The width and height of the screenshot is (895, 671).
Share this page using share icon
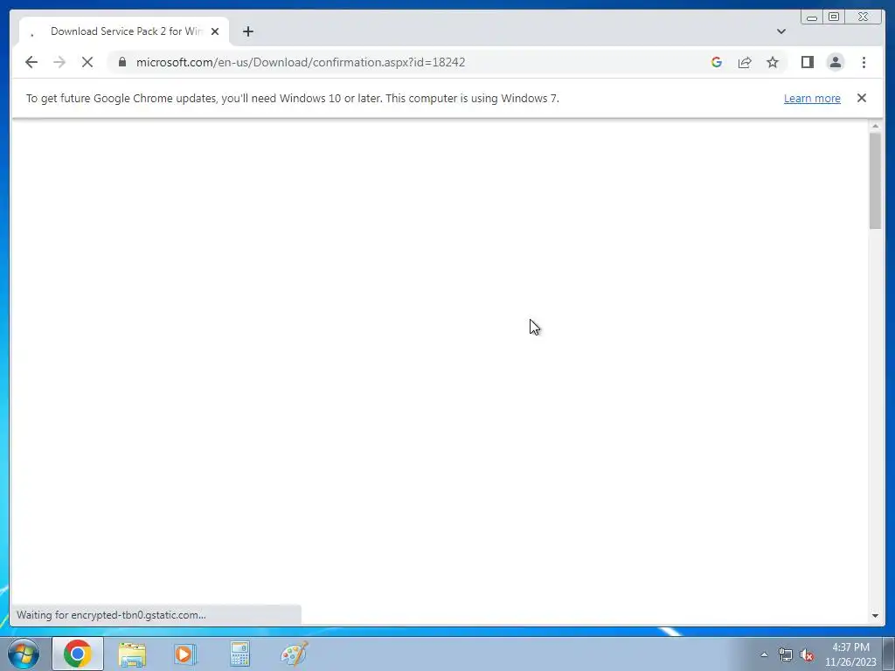pyautogui.click(x=745, y=62)
